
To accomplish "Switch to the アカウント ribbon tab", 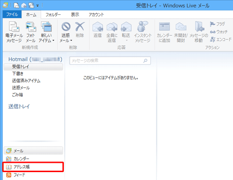I will point(96,15).
